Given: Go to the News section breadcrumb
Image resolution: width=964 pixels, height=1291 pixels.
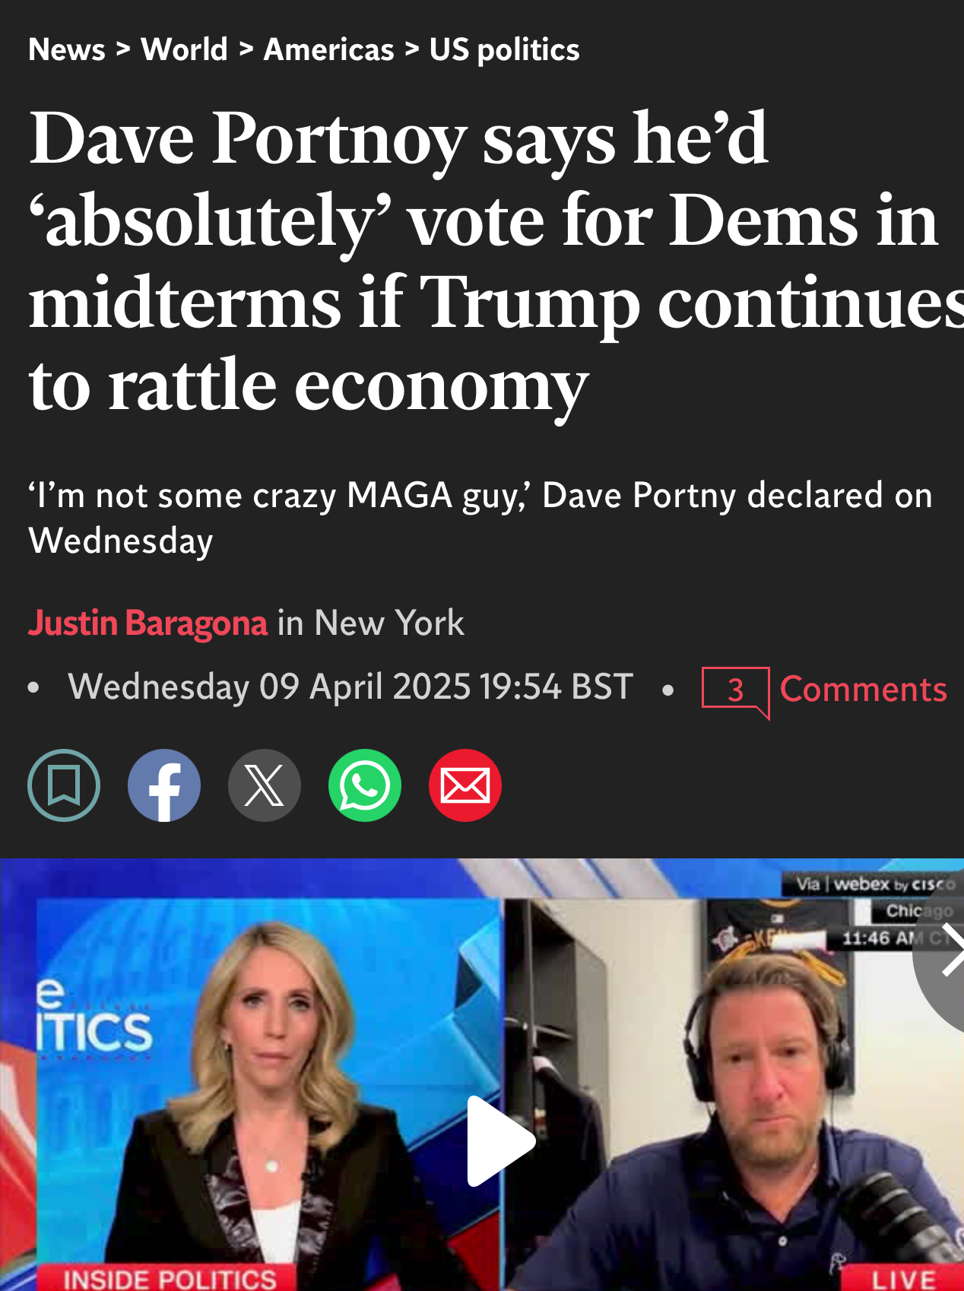Looking at the screenshot, I should click(x=67, y=50).
